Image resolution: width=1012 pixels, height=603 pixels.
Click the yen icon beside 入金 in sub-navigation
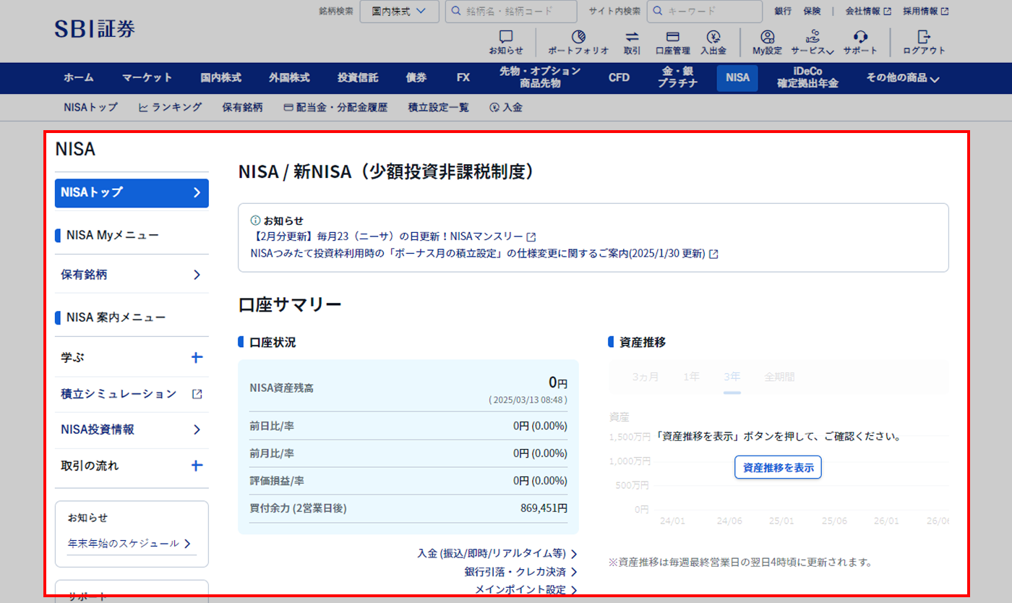tap(494, 108)
